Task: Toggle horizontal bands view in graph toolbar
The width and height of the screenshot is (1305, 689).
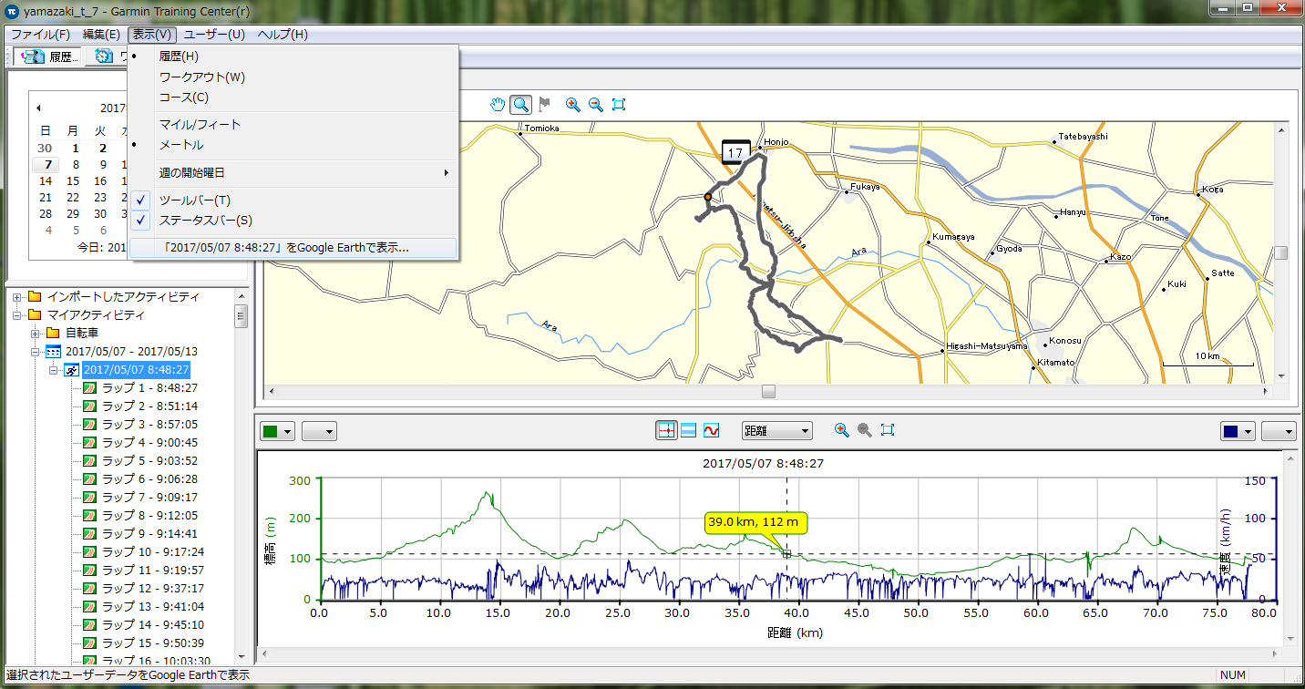Action: point(689,430)
